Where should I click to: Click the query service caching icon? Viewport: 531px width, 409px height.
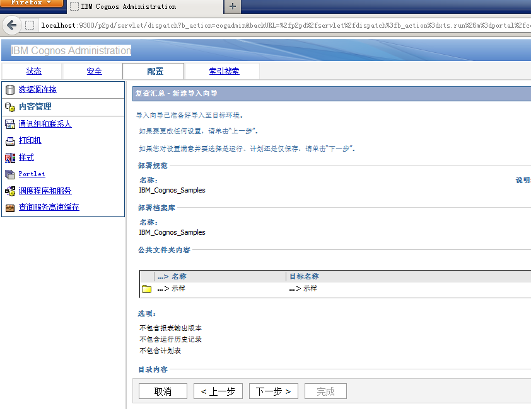pos(10,208)
